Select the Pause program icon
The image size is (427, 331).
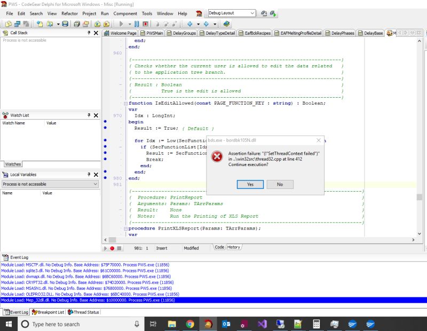137,24
